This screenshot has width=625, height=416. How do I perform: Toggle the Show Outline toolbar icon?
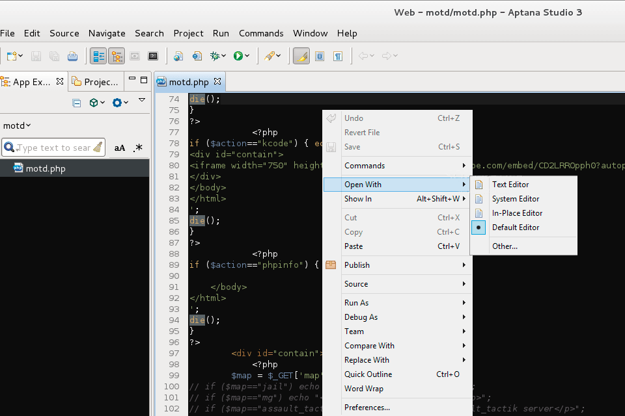coord(98,56)
